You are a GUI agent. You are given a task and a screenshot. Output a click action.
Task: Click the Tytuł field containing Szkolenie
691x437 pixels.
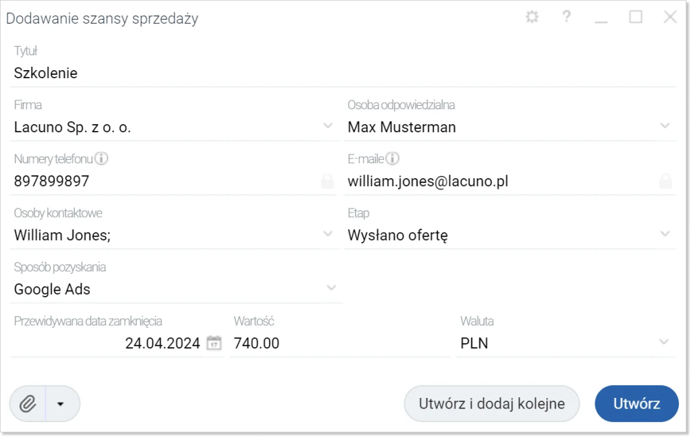click(342, 73)
